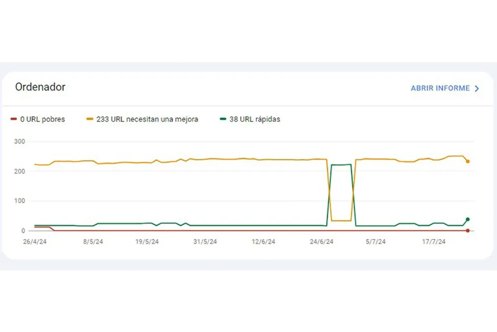The width and height of the screenshot is (497, 332).
Task: Click the 24/6/24 date axis label
Action: point(322,241)
